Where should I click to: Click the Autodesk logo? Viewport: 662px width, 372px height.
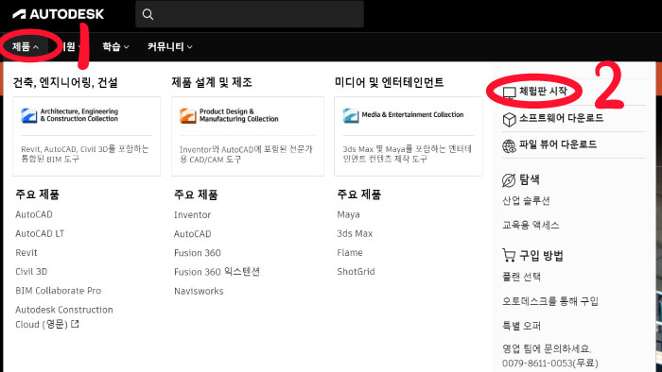point(58,14)
